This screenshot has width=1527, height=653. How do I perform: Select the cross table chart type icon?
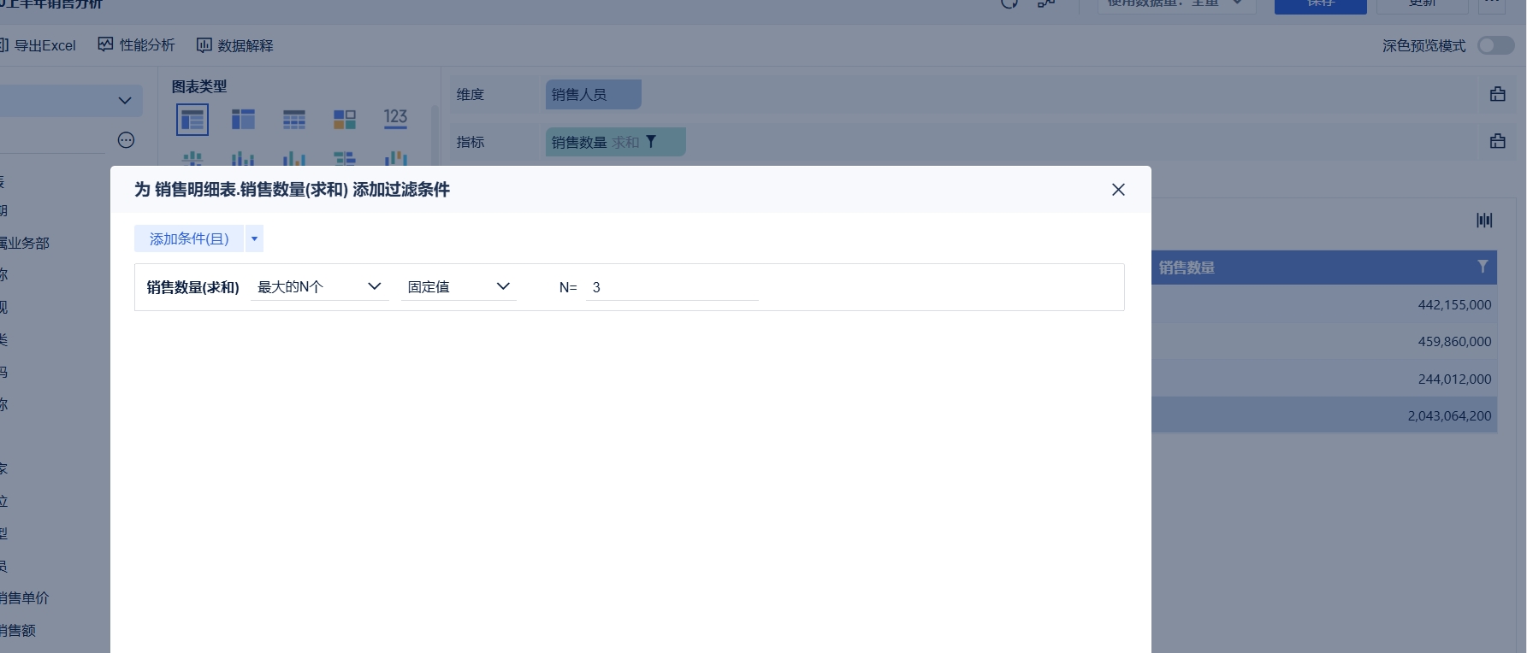[x=243, y=120]
